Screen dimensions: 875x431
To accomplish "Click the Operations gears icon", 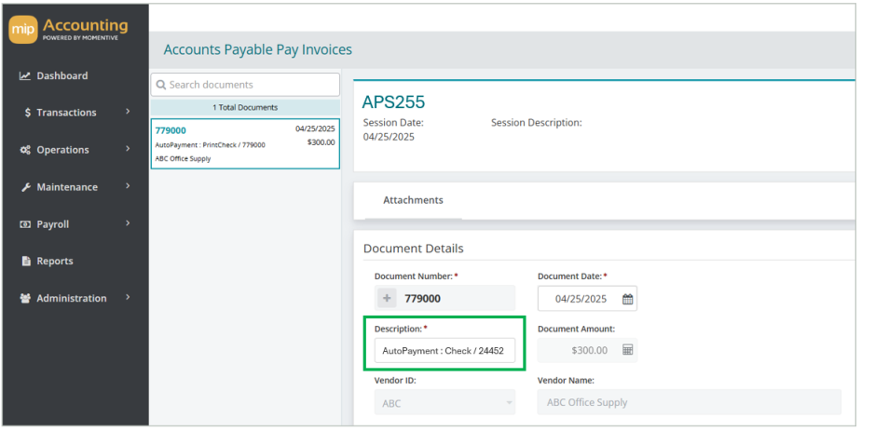I will pyautogui.click(x=25, y=150).
